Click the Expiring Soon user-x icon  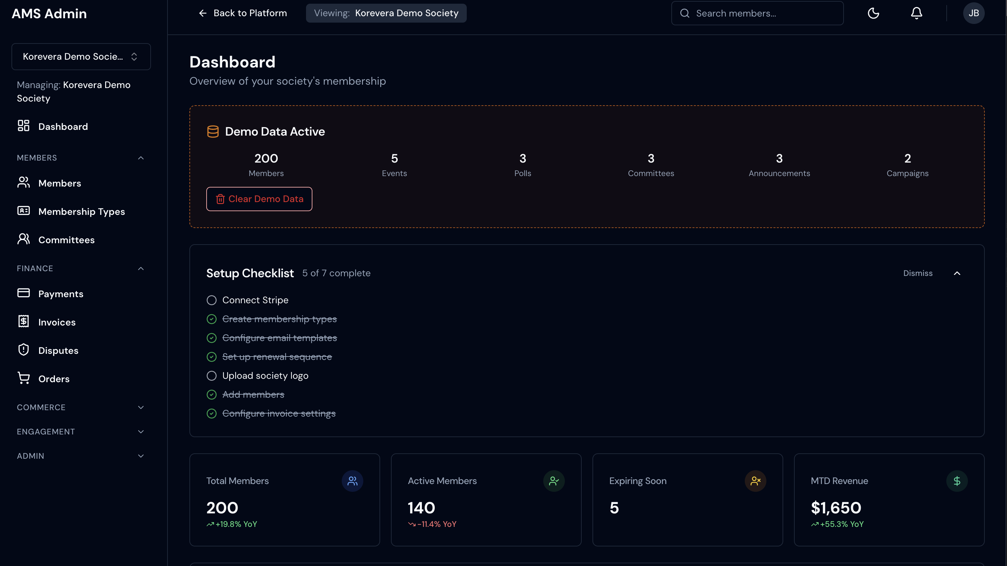755,481
